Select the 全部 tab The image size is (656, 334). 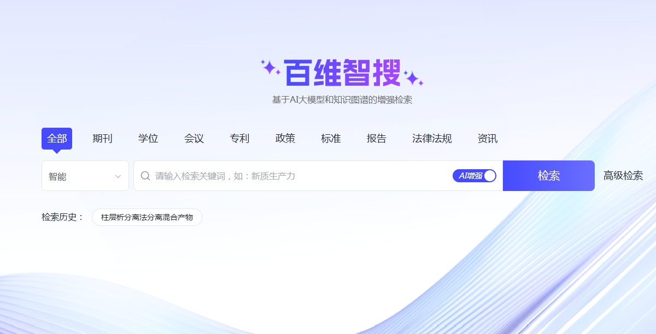[57, 139]
